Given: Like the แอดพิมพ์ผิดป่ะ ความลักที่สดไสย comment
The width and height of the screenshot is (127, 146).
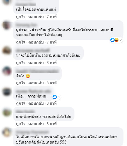Looking at the screenshot, I should pos(21,124).
